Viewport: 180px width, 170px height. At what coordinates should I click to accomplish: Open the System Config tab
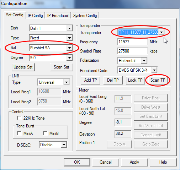[x=85, y=16]
